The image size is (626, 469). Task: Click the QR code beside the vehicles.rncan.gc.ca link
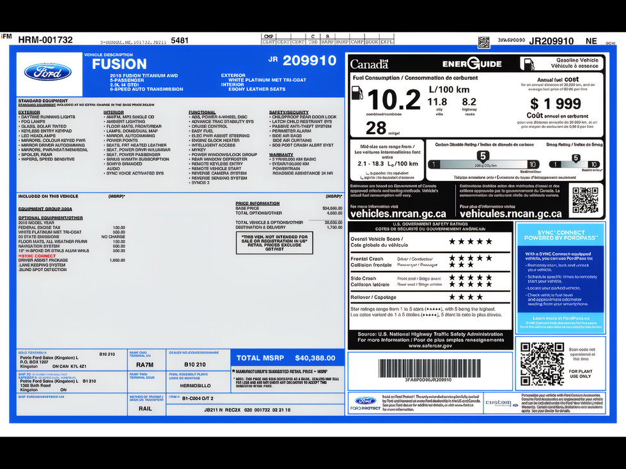tap(585, 200)
